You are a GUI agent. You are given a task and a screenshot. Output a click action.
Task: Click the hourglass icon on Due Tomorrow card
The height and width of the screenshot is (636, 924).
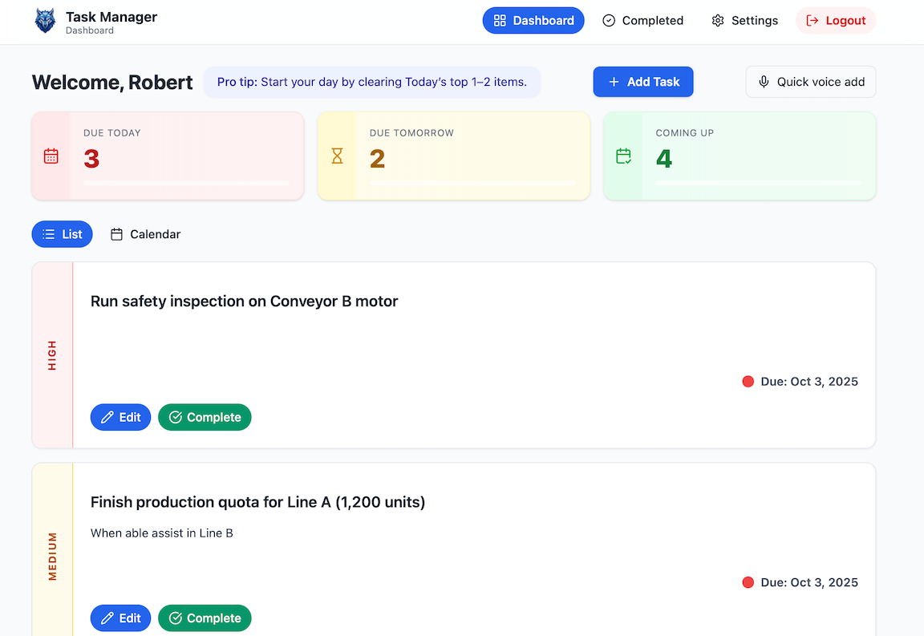[338, 156]
